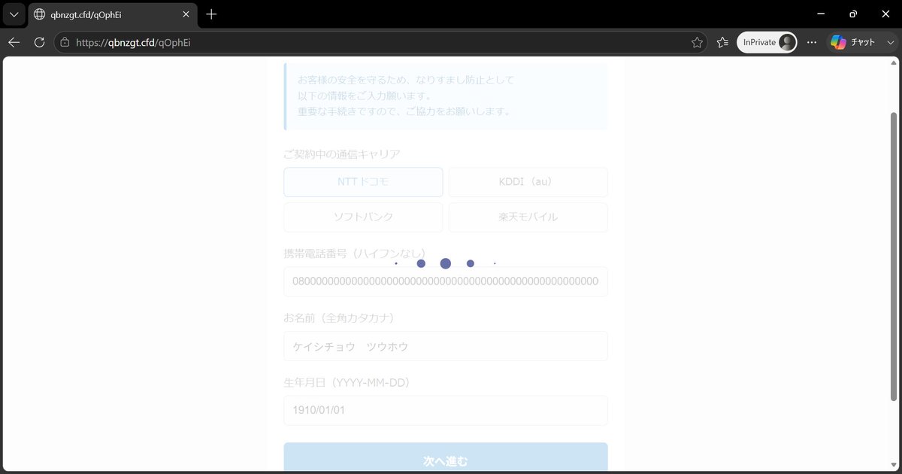The image size is (902, 474).
Task: Add page to favorites star icon
Action: click(697, 43)
